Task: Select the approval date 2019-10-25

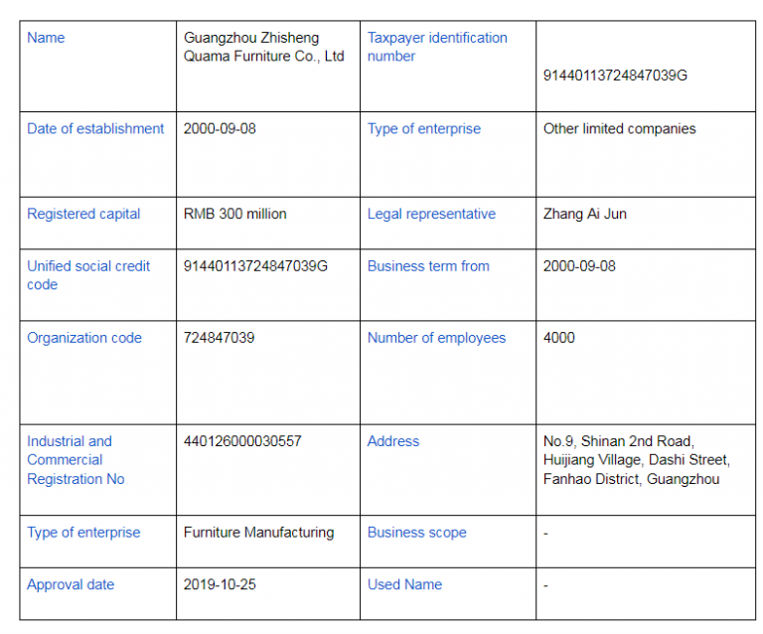Action: click(x=220, y=584)
